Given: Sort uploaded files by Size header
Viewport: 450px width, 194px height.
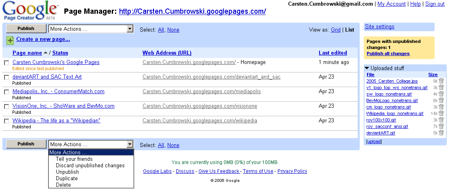Looking at the screenshot, I should (433, 75).
